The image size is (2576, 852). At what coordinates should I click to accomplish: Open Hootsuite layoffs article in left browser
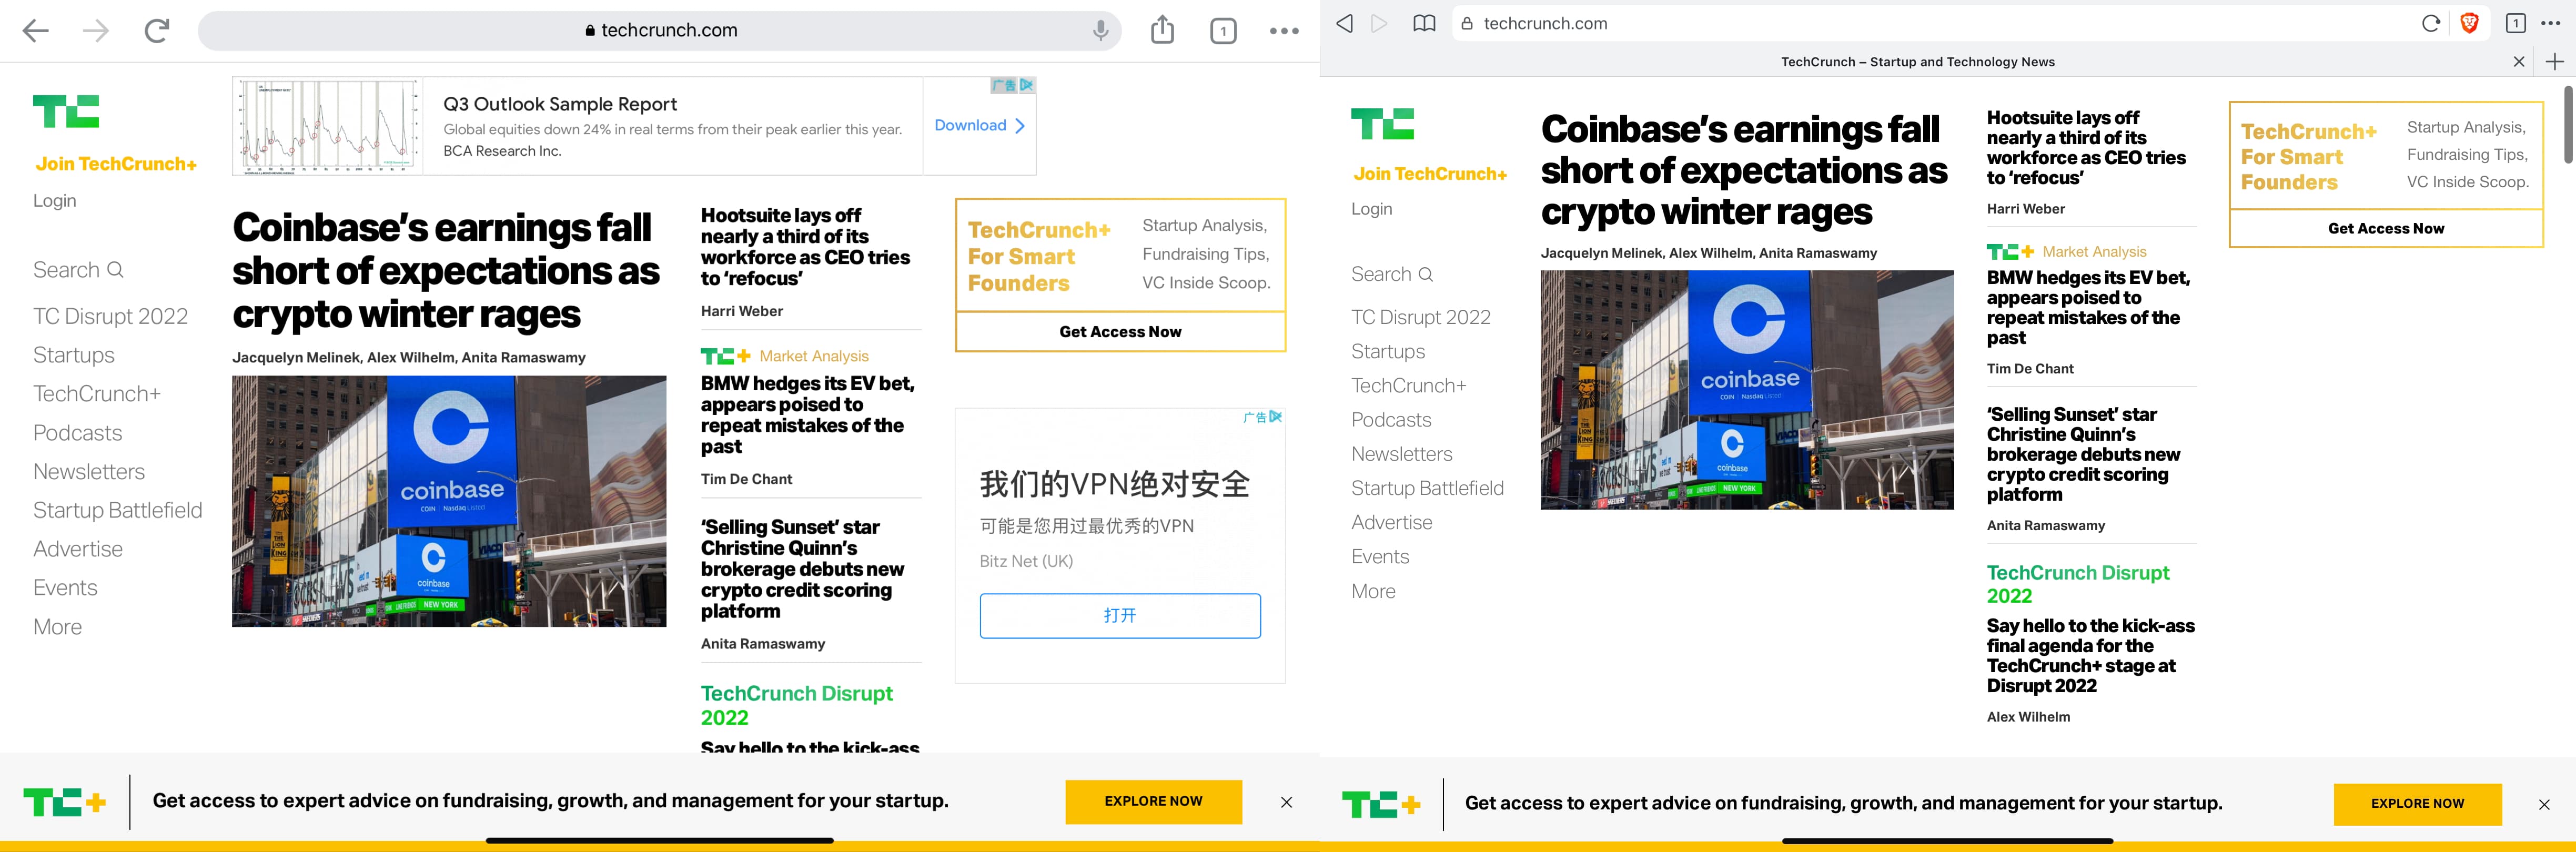805,247
